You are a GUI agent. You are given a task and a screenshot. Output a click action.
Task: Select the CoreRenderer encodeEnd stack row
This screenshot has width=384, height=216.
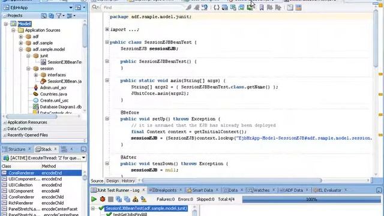(x=41, y=173)
